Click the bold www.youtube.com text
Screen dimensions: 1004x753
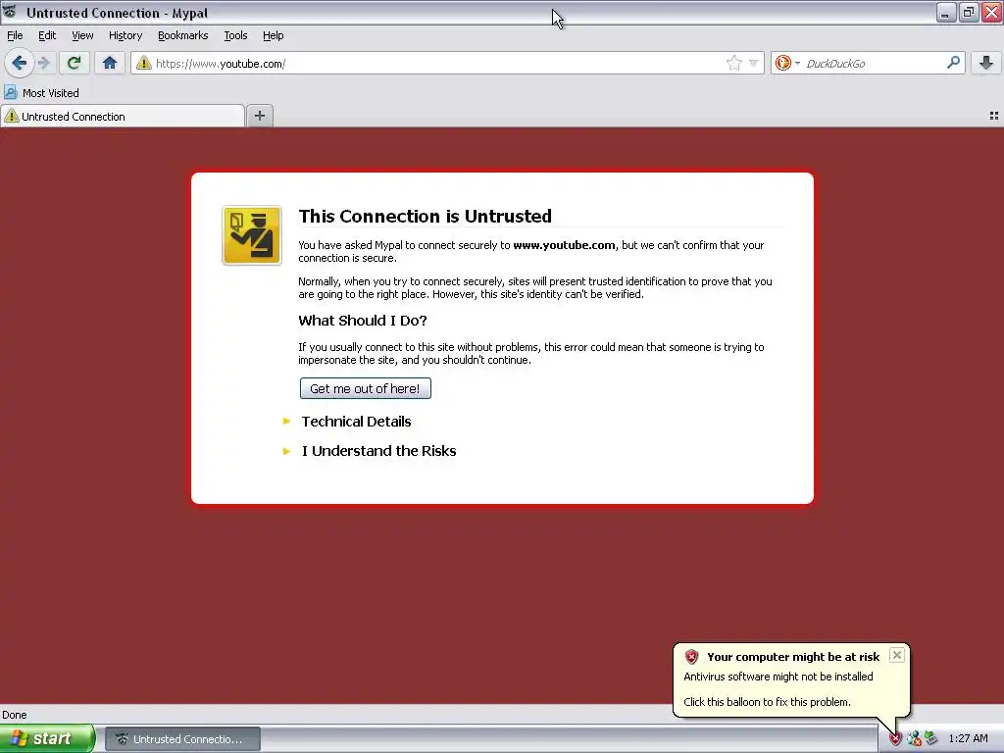coord(564,245)
